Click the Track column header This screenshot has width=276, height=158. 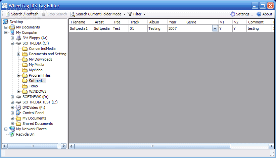(138, 22)
